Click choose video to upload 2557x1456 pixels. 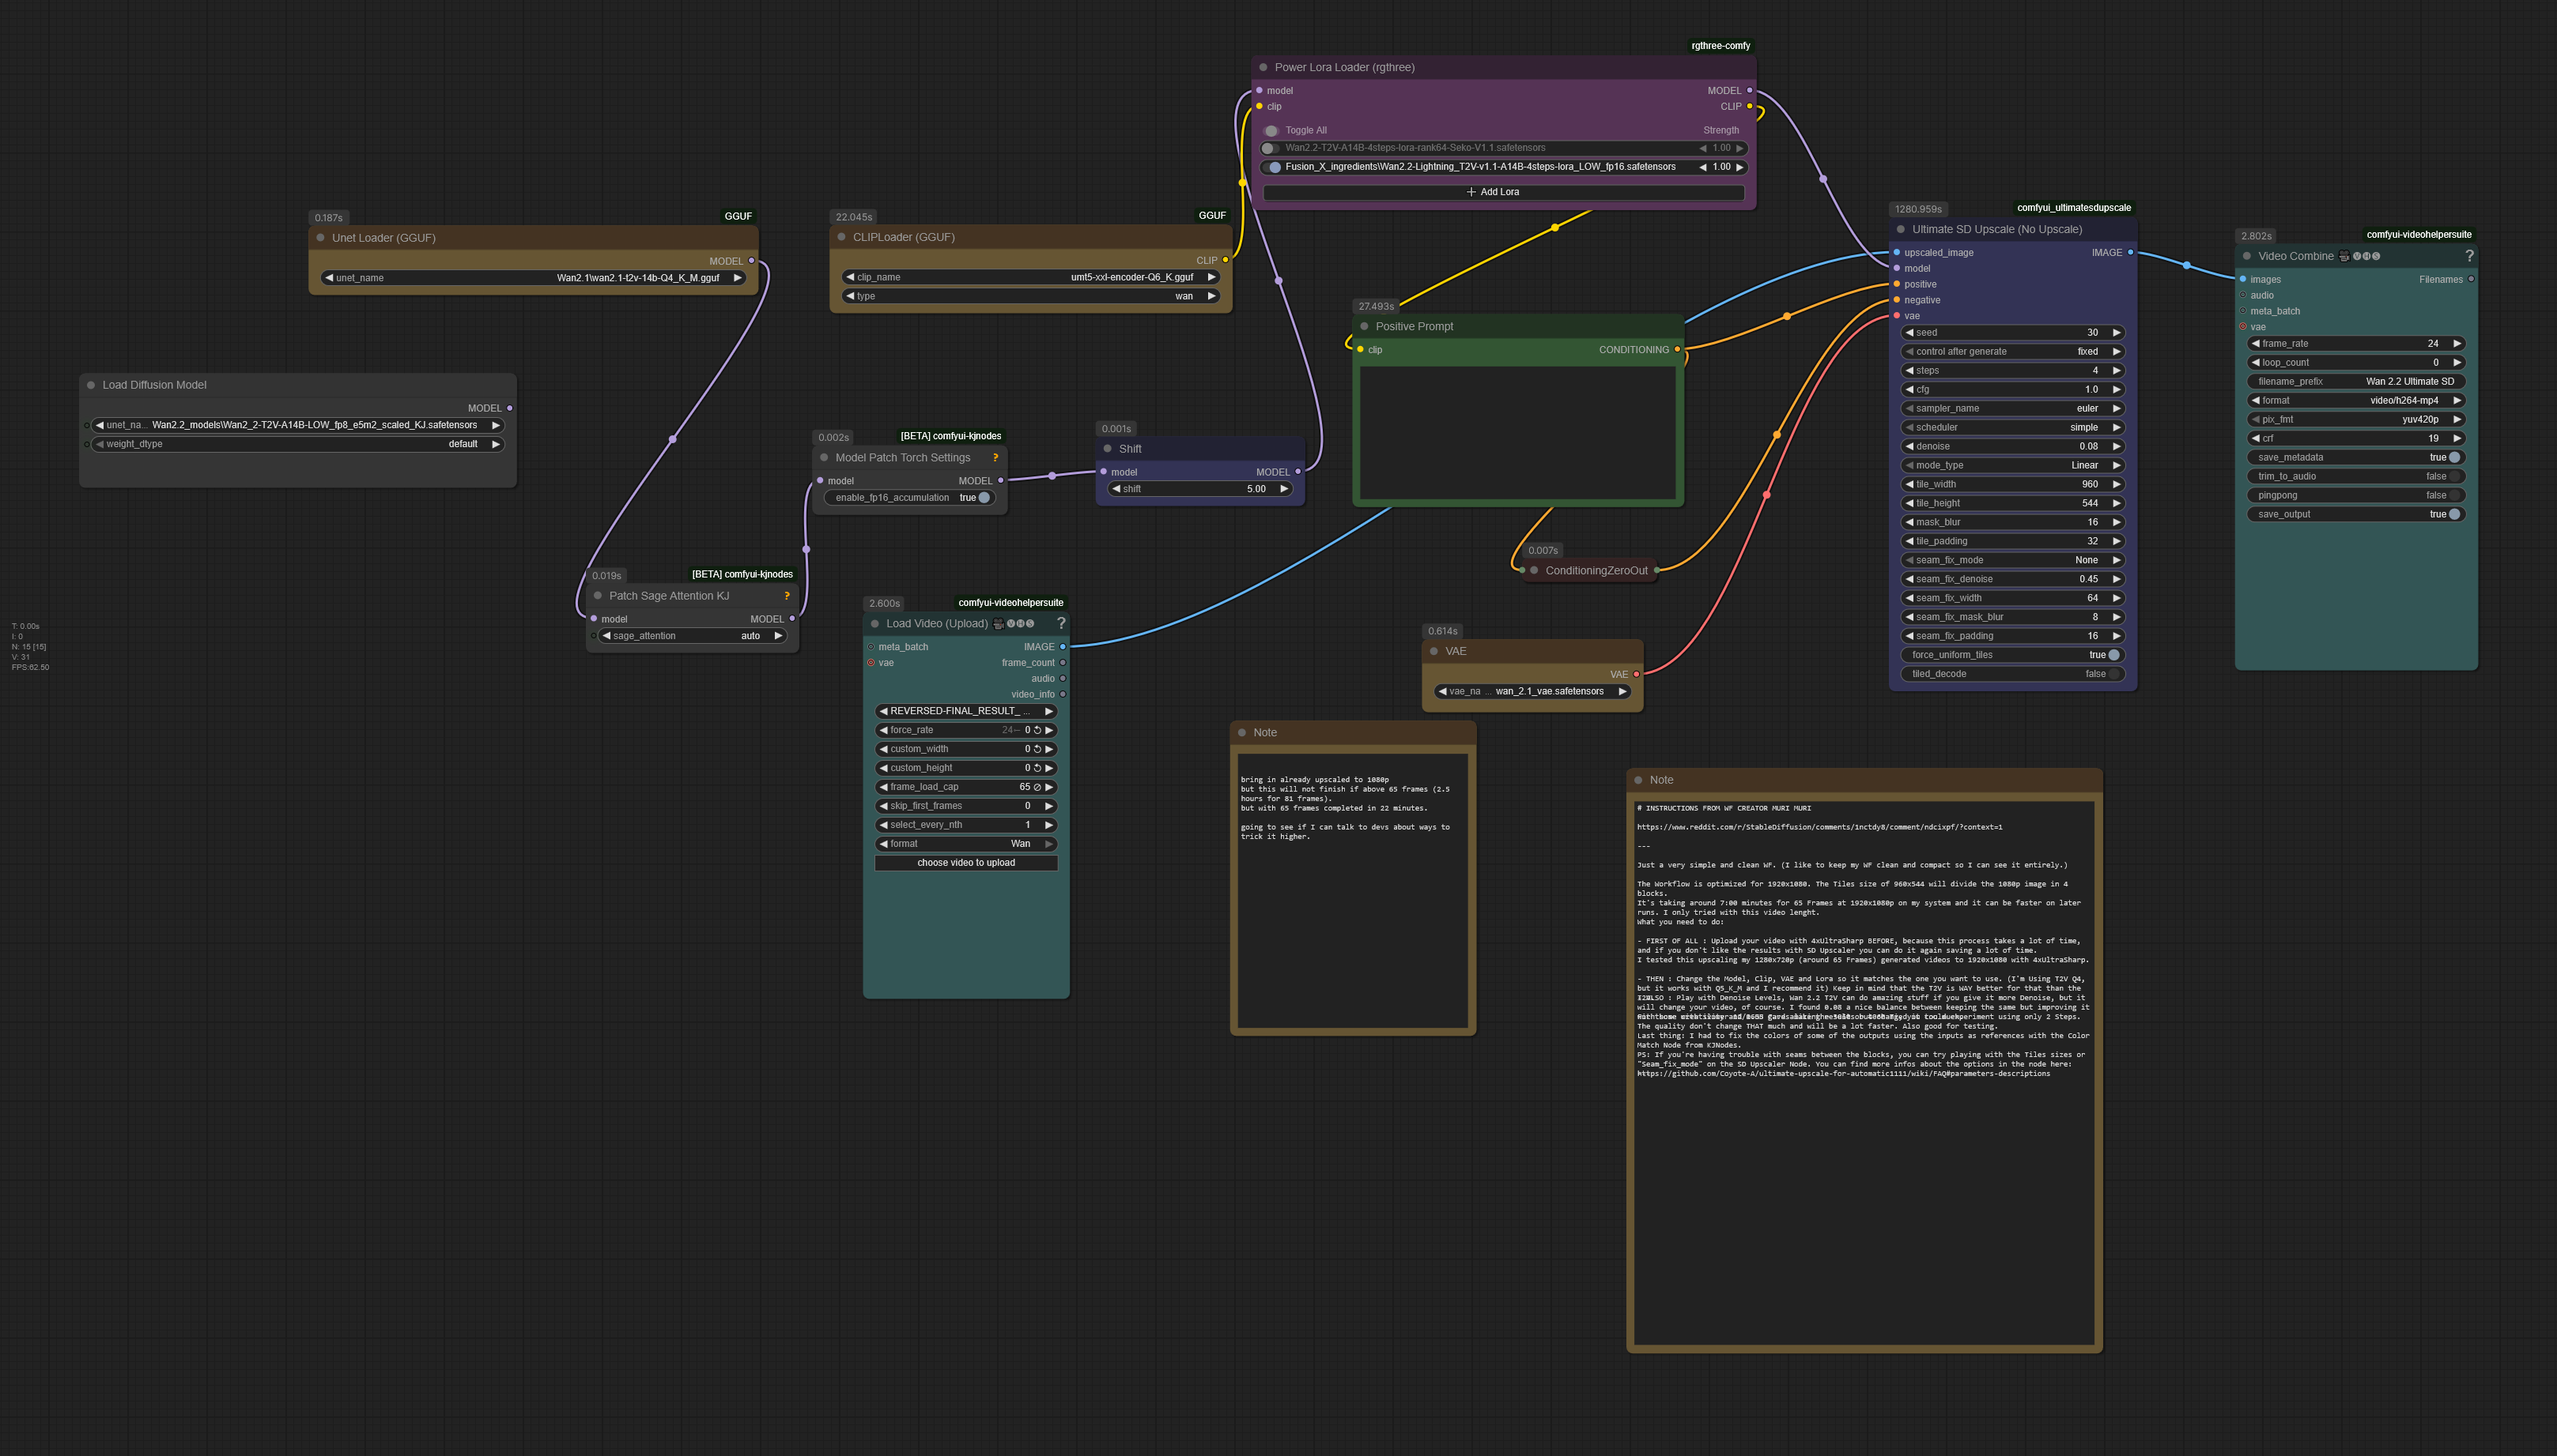[965, 862]
